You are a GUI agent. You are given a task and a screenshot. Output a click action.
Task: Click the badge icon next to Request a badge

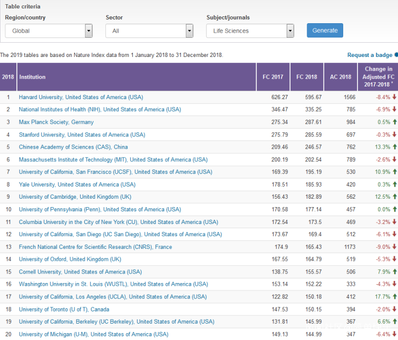coord(396,55)
